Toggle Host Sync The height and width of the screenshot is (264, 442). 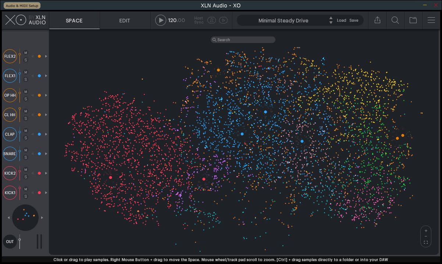(x=199, y=20)
